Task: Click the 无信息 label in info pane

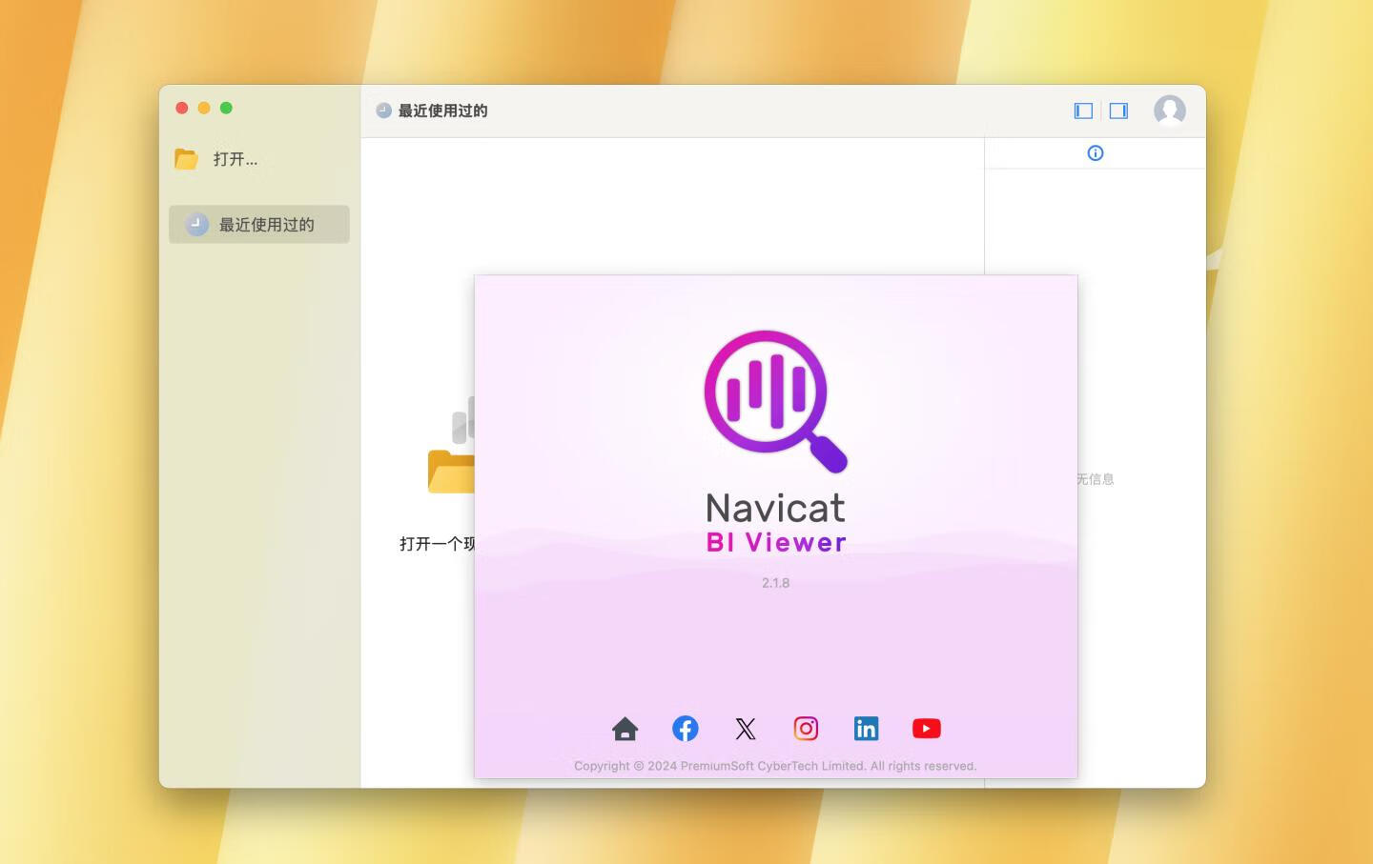Action: [x=1096, y=479]
